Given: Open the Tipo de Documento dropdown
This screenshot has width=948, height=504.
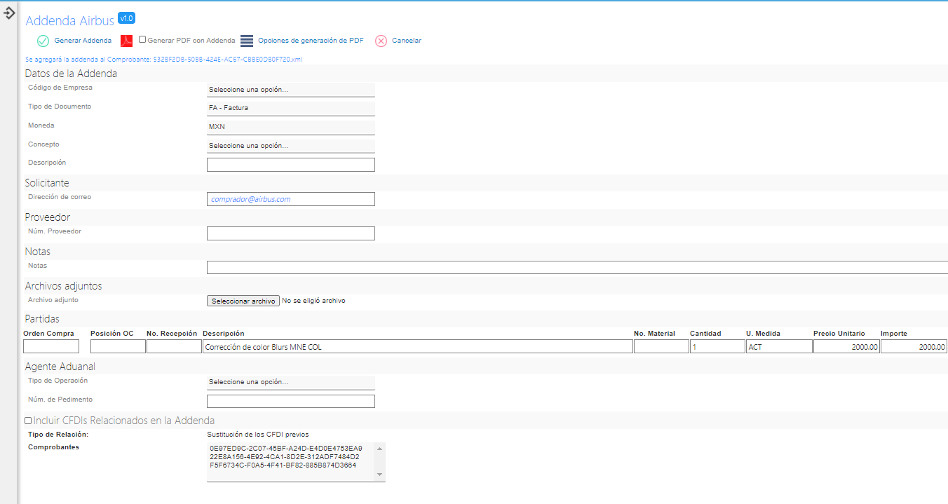Looking at the screenshot, I should pos(291,108).
